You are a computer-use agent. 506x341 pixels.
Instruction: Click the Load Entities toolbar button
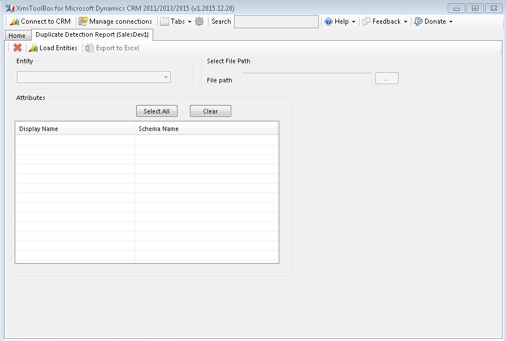point(53,48)
